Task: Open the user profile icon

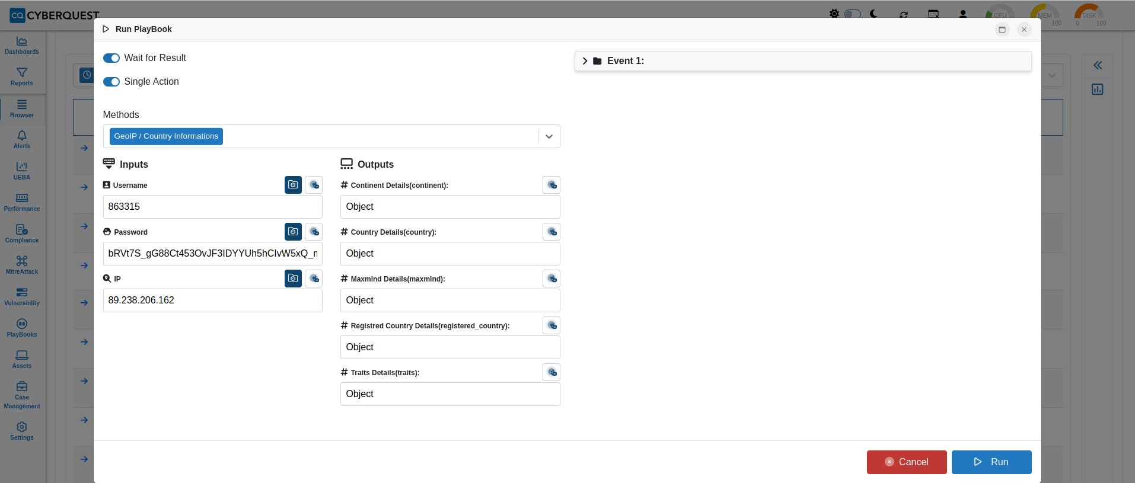Action: [x=963, y=14]
